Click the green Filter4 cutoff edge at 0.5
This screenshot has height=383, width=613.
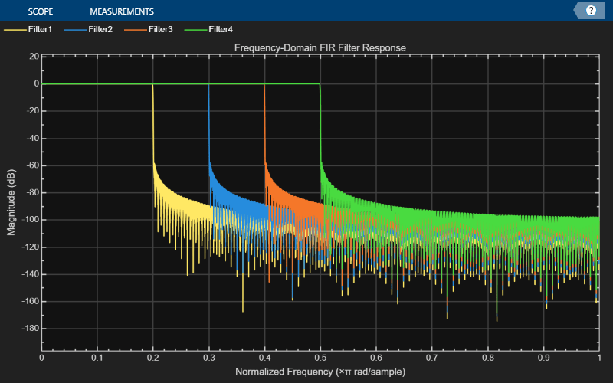tap(320, 123)
